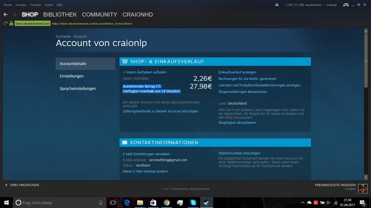
Task: Open the Wi-Fi network tray icon
Action: coord(336,203)
